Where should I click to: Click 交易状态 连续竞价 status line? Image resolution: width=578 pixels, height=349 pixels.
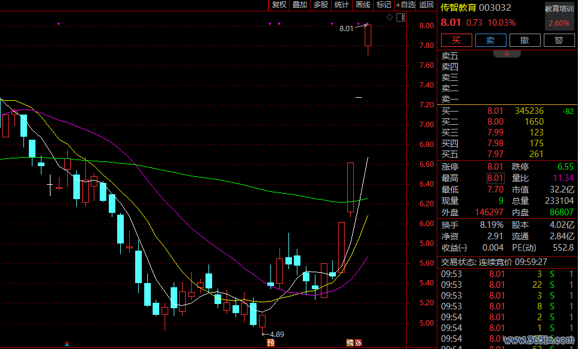(494, 262)
